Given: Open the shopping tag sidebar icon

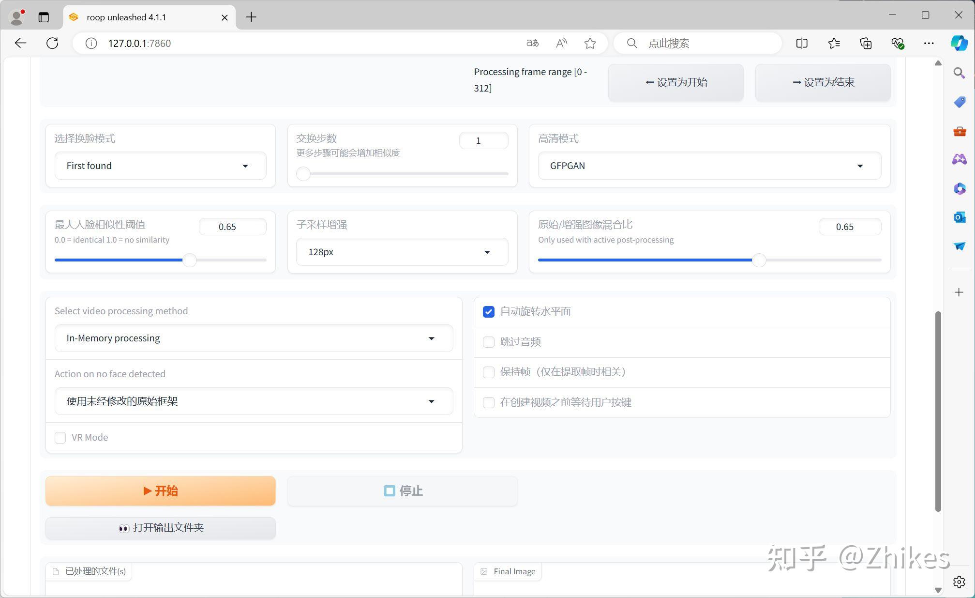Looking at the screenshot, I should point(959,102).
